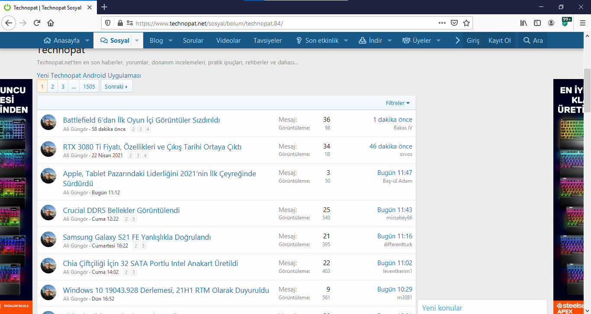Viewport: 591px width, 314px height.
Task: Expand the İndir dropdown arrow
Action: [389, 41]
